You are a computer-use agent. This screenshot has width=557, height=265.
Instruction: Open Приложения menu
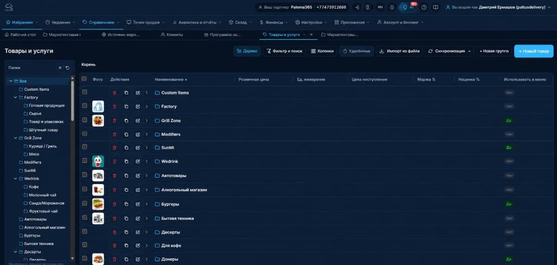pyautogui.click(x=352, y=22)
